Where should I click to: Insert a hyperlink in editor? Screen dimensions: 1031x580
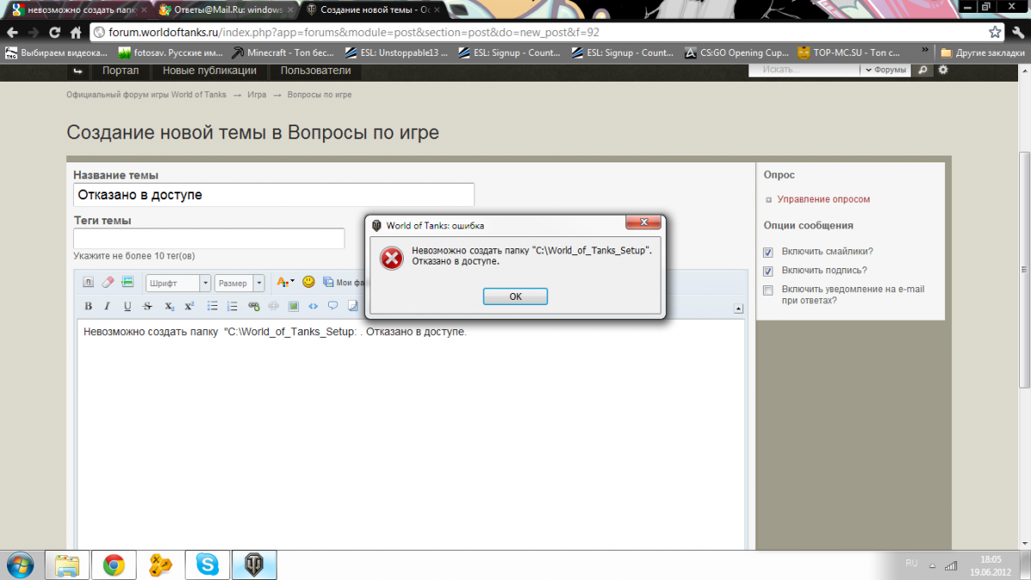253,306
